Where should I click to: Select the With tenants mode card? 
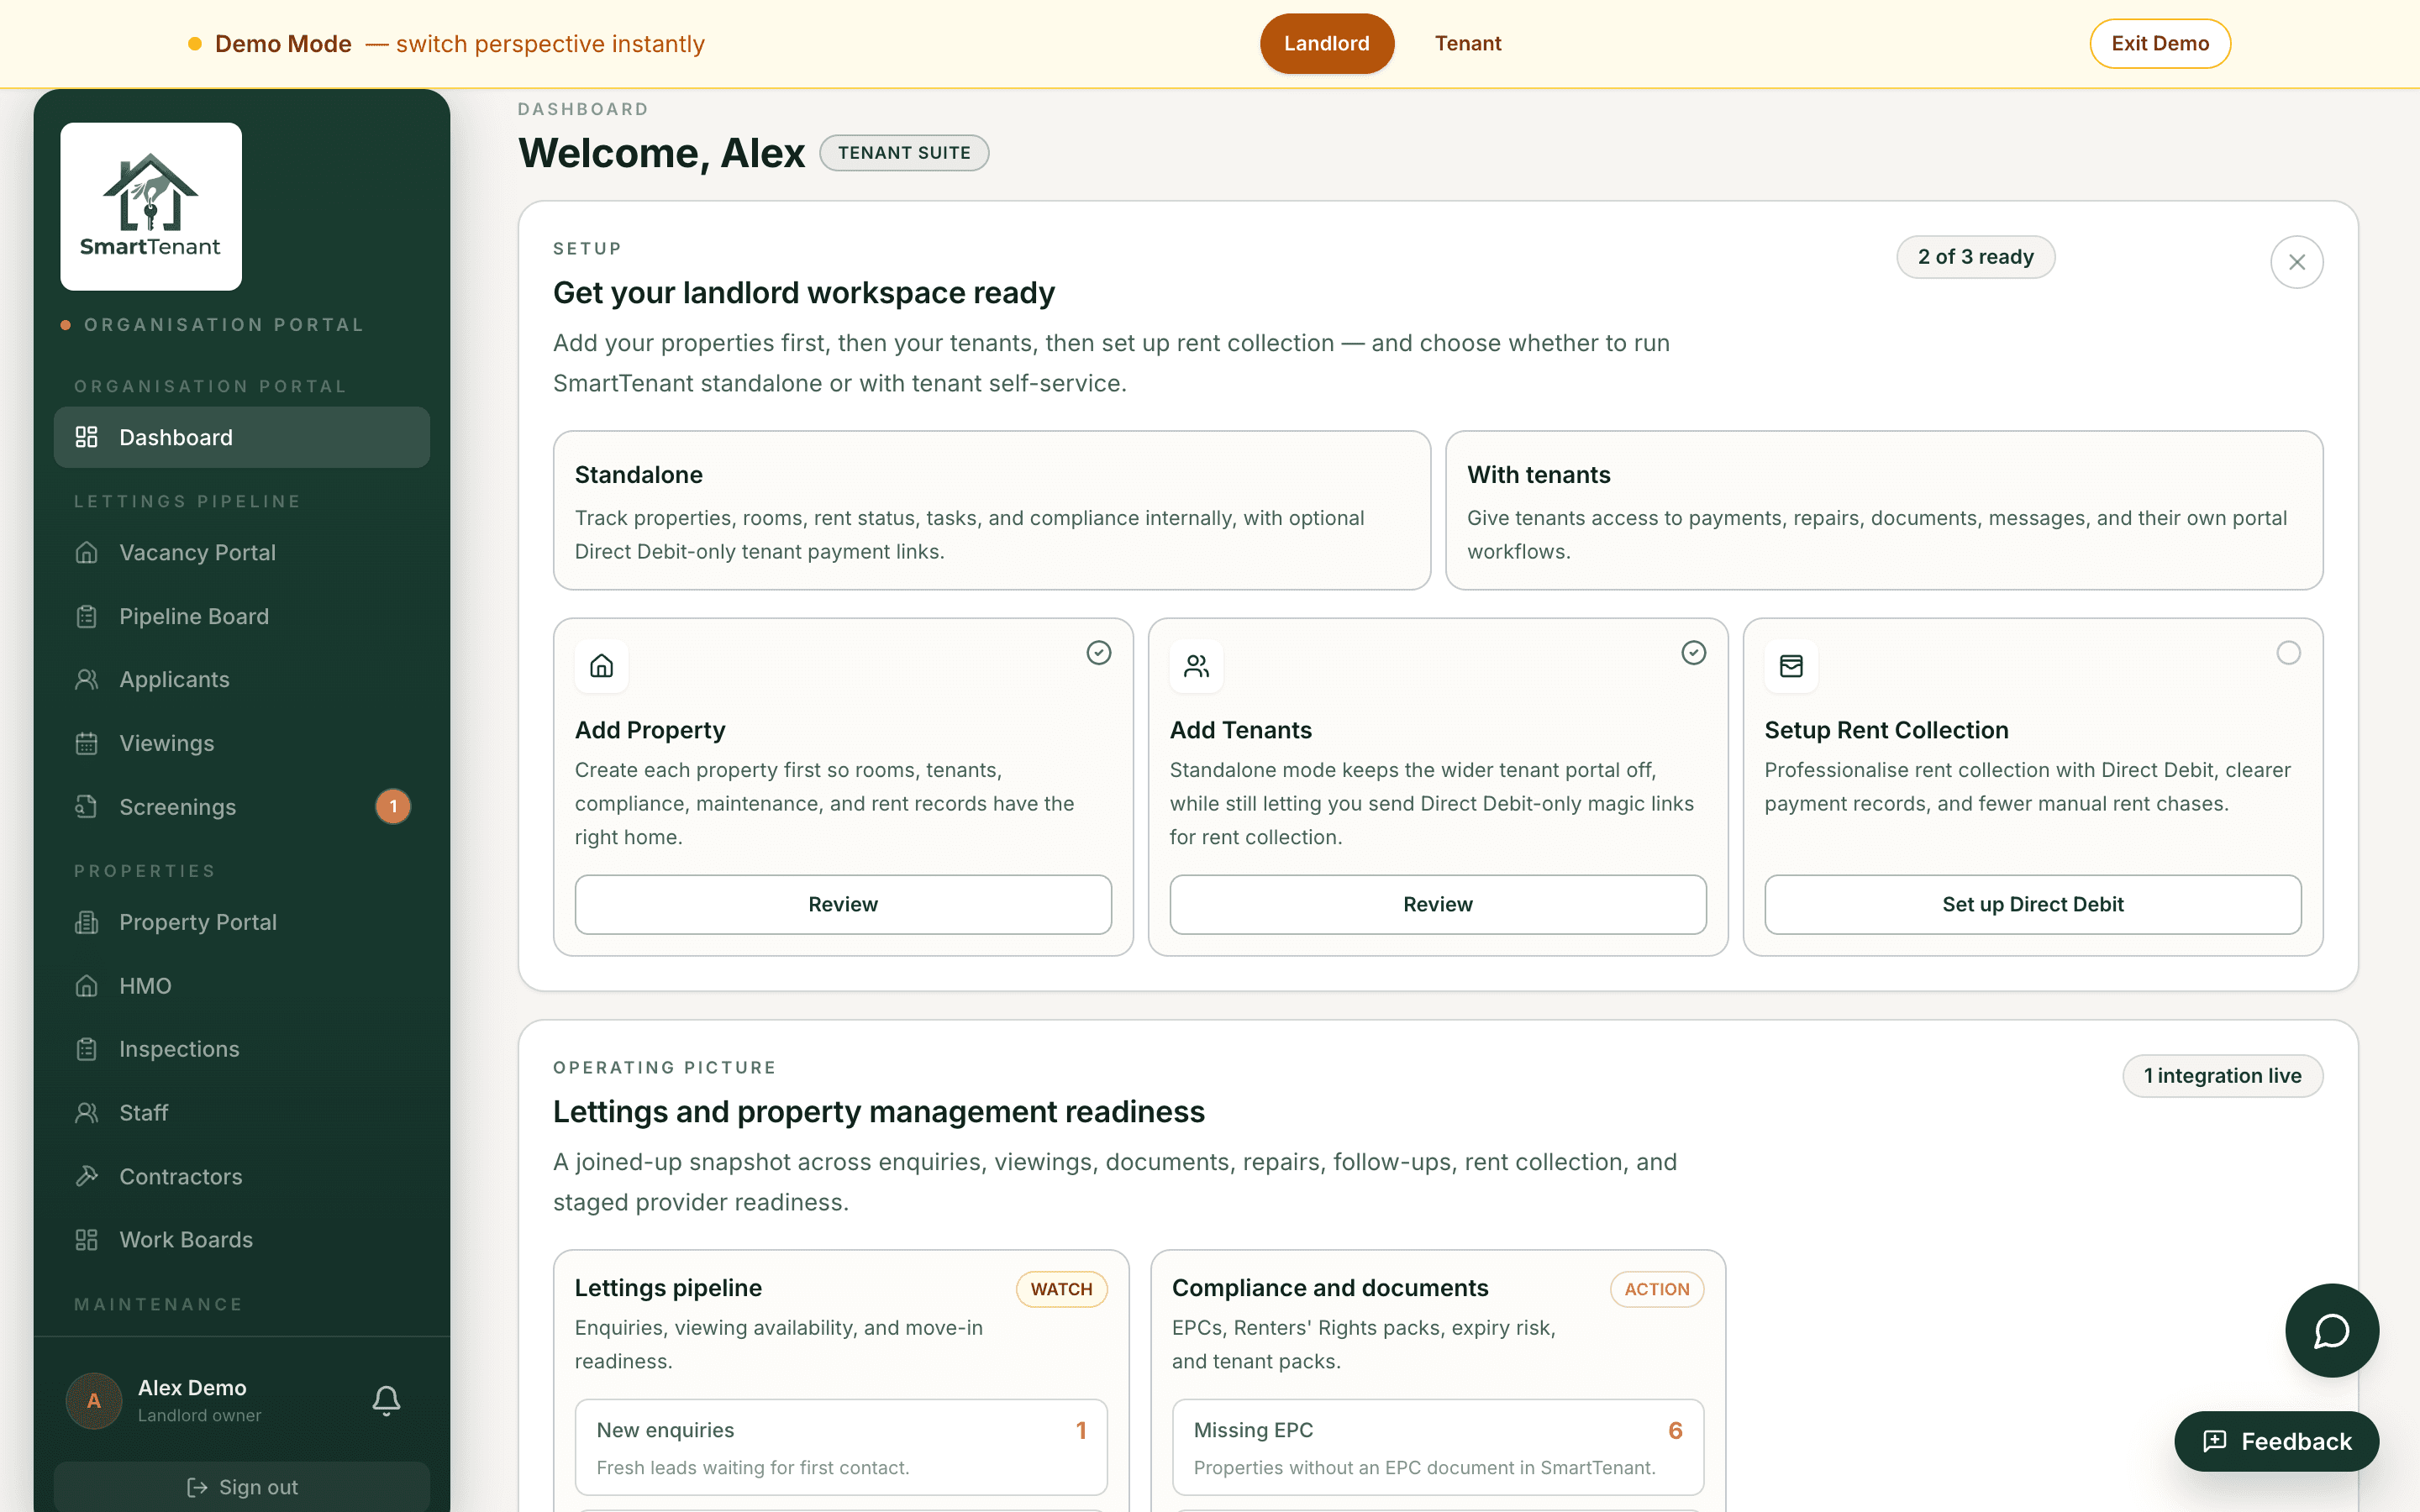(1884, 510)
